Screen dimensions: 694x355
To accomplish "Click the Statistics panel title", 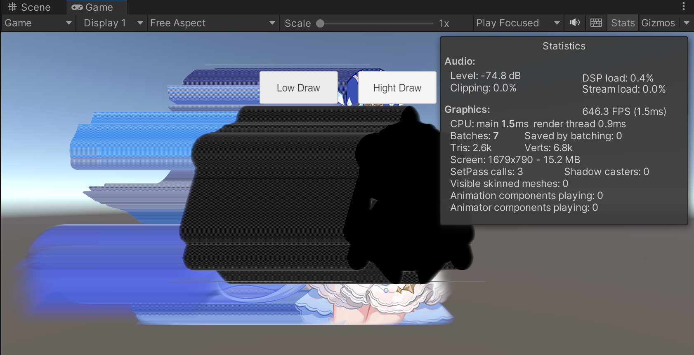I will pyautogui.click(x=564, y=46).
